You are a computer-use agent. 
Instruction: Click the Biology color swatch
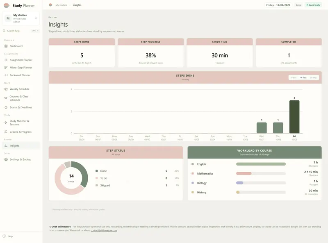tap(193, 183)
